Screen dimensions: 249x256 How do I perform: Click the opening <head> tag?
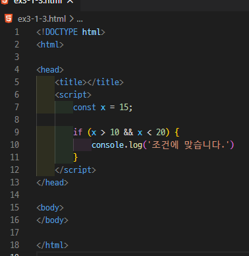point(50,70)
